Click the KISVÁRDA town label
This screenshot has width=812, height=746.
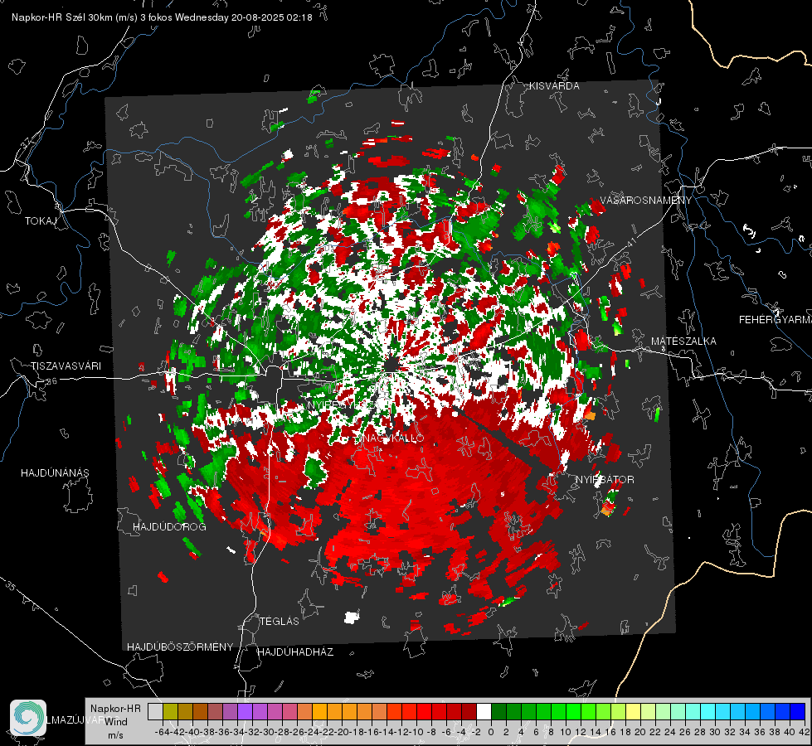click(554, 86)
